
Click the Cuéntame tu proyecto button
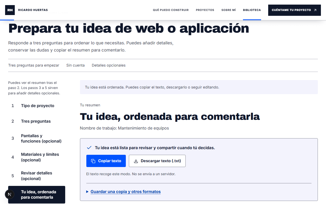[294, 10]
